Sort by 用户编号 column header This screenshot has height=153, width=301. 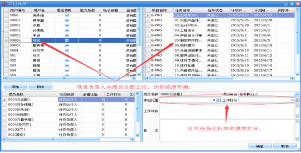20,10
